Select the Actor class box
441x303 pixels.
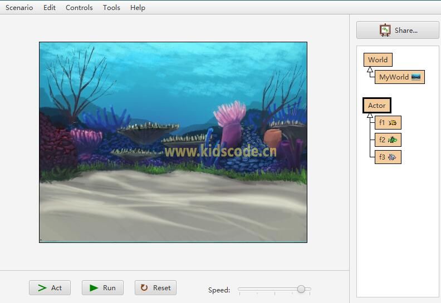click(376, 106)
